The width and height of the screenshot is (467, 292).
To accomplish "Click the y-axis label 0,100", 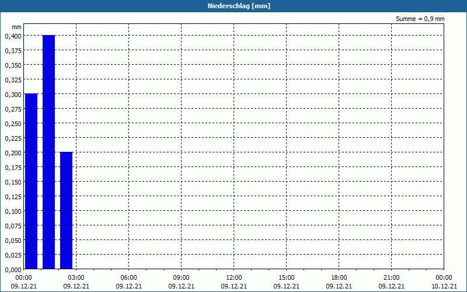I will [13, 211].
